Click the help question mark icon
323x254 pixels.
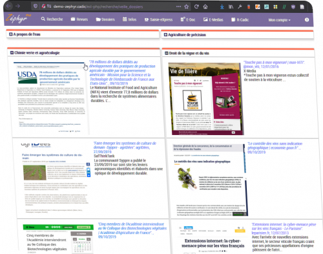click(x=307, y=20)
